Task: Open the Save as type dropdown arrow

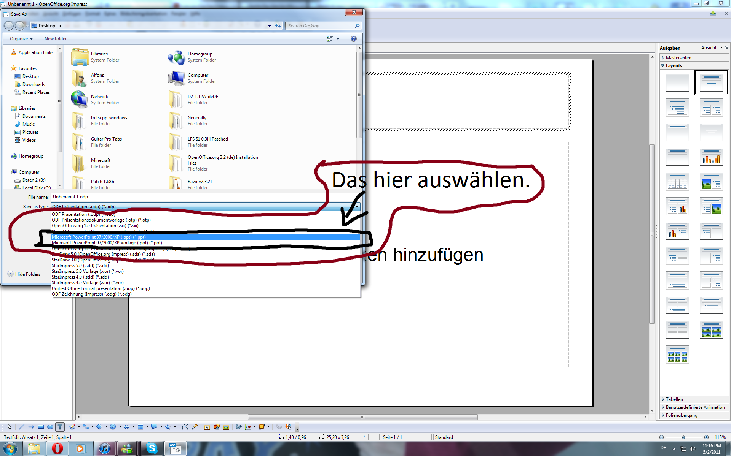Action: 357,207
